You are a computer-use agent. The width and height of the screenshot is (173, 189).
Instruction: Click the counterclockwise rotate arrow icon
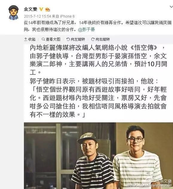tap(68, 39)
